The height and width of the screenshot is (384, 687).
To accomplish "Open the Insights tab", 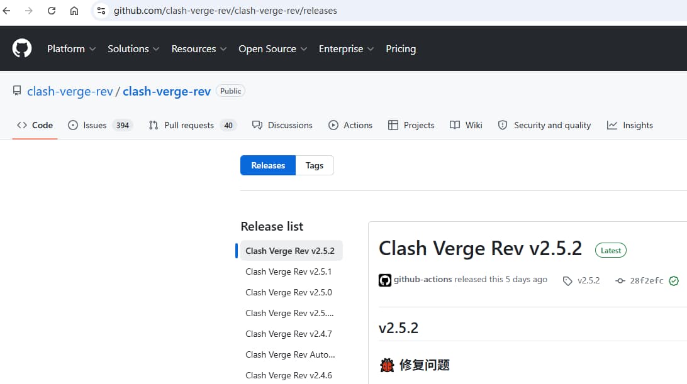I will 630,125.
